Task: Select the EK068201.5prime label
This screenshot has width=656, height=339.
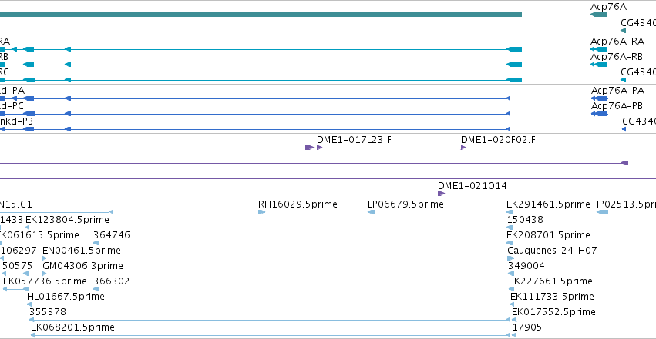Action: click(72, 327)
